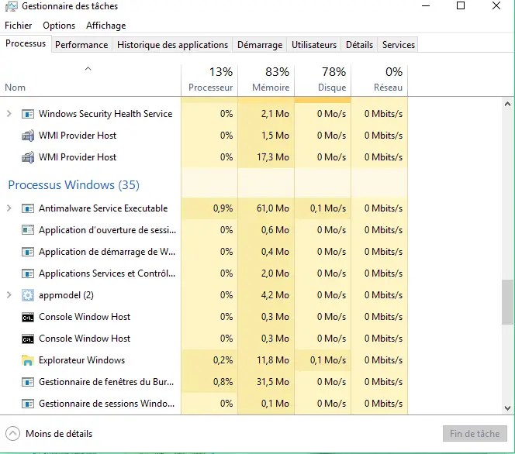Expand Antimalware Service Executable row

[9, 208]
